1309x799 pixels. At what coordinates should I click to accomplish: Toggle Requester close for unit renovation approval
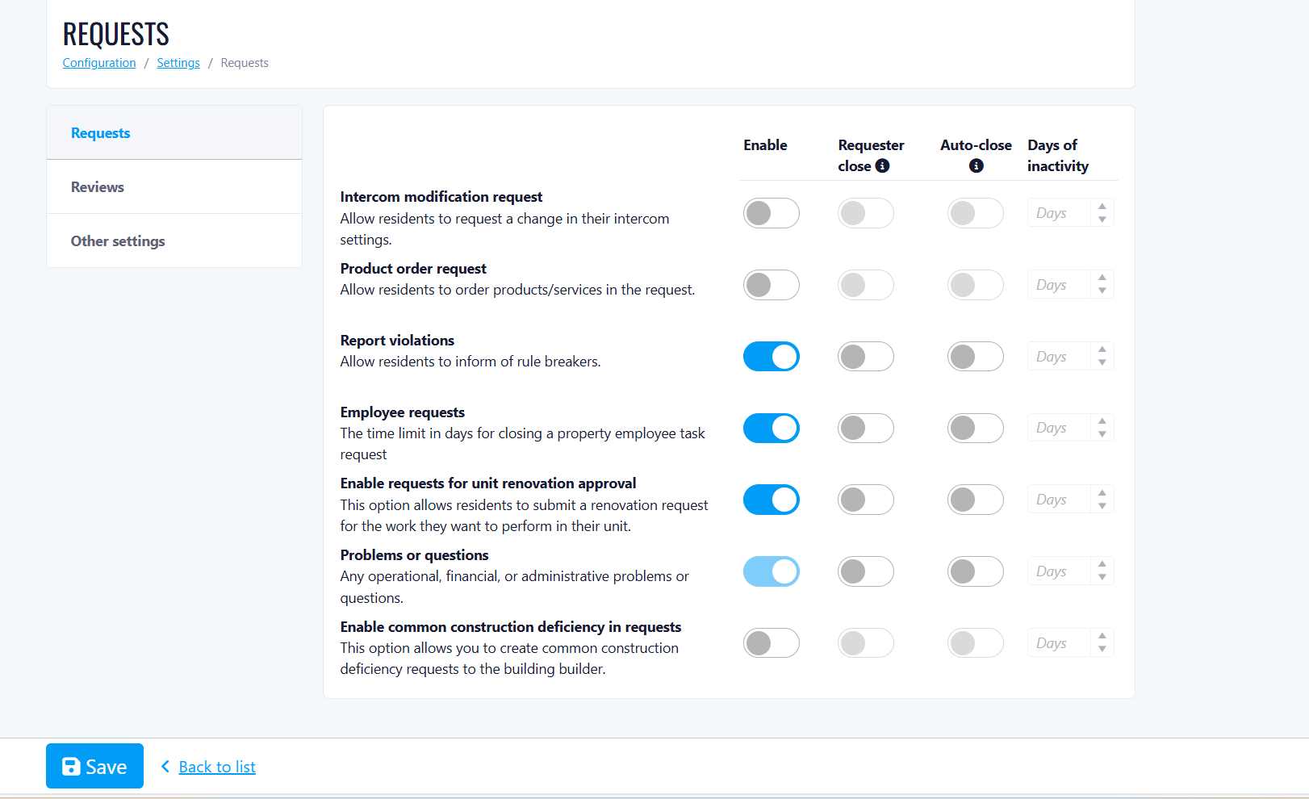[865, 500]
